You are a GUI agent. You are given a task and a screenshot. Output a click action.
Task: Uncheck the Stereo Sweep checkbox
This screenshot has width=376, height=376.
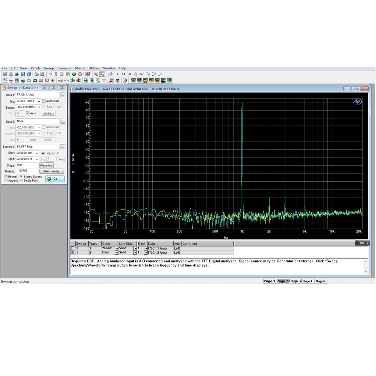click(x=21, y=176)
